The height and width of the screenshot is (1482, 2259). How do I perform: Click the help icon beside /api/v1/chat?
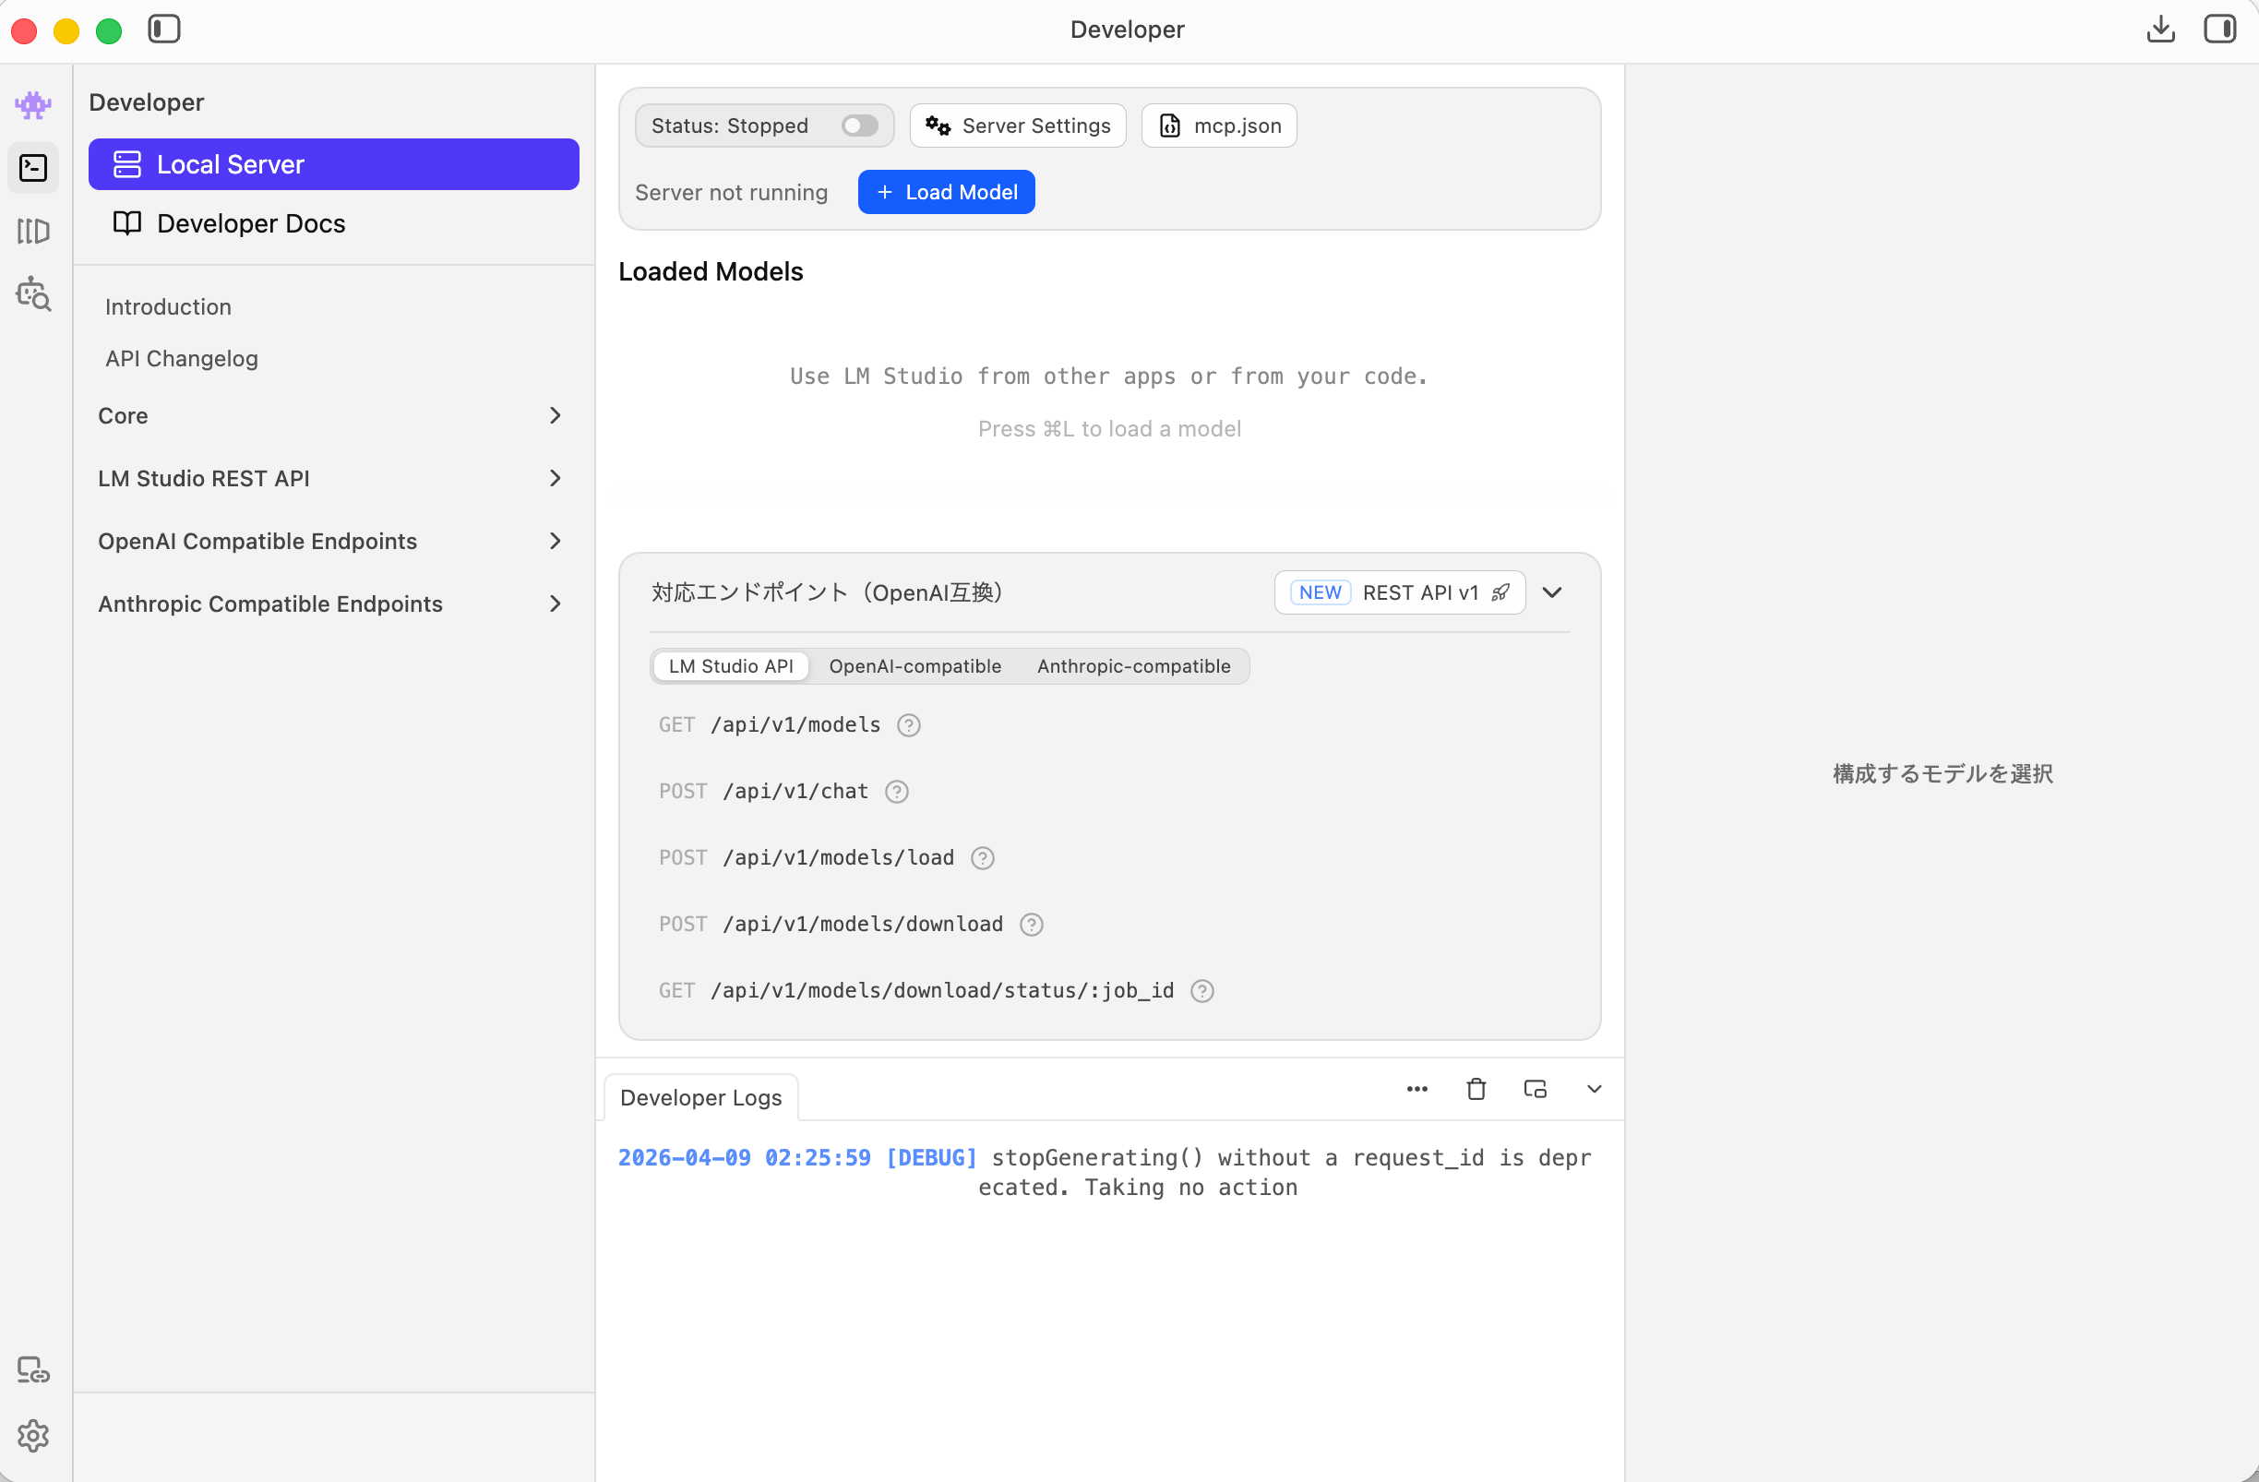[896, 792]
